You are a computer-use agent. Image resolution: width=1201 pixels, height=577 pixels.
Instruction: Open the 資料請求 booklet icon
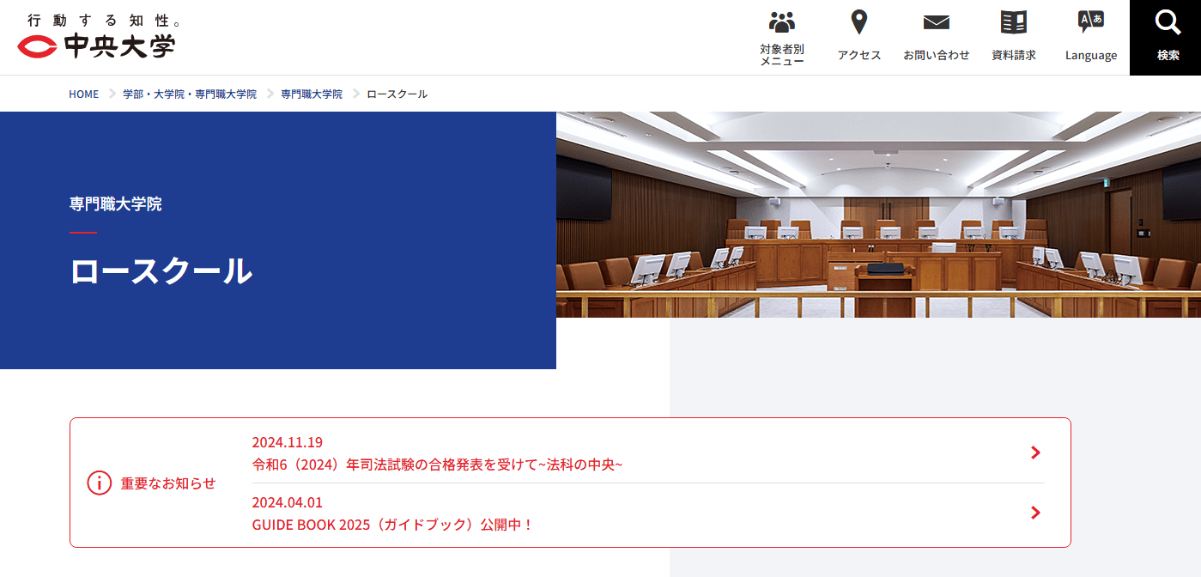click(1013, 23)
